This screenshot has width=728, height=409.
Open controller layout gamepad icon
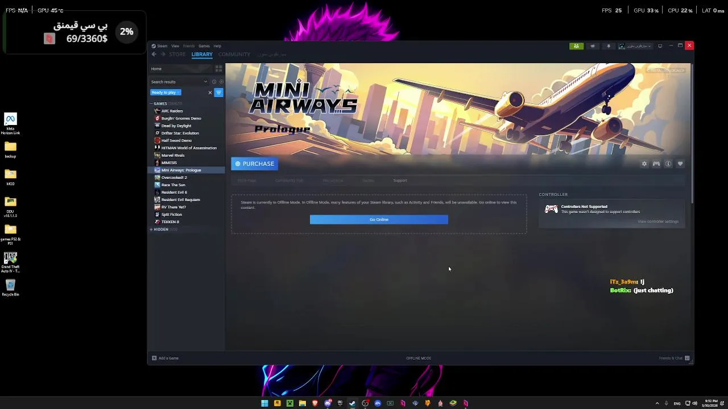coord(656,164)
